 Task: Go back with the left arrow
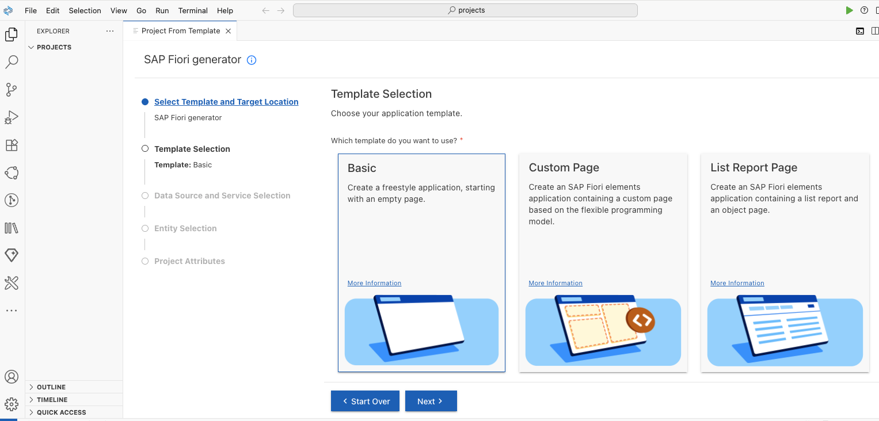[266, 10]
